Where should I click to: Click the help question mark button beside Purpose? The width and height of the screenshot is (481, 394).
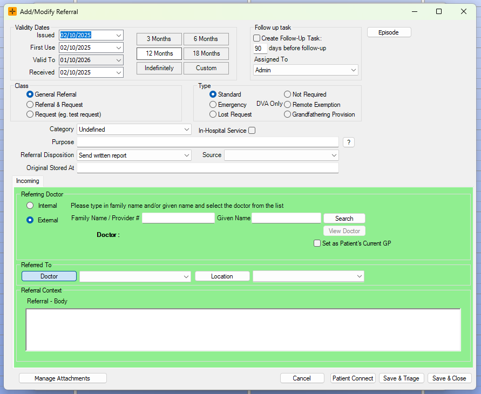click(349, 142)
